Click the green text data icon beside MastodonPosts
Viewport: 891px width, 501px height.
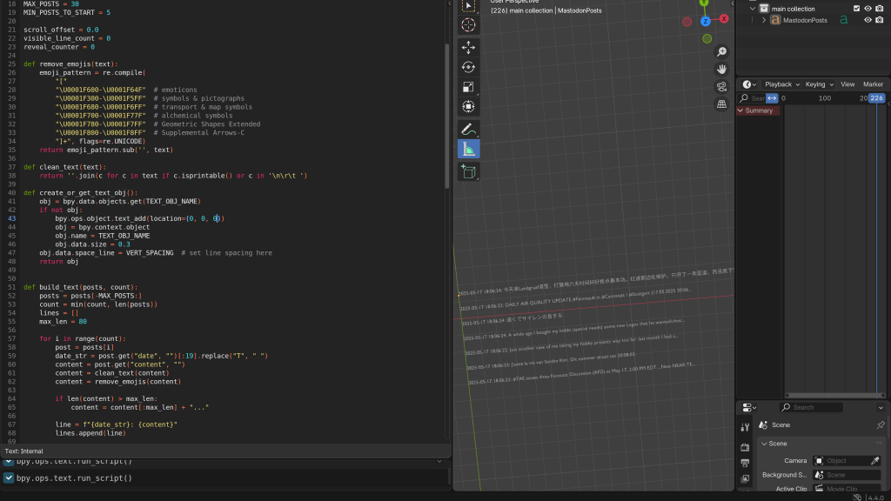coord(844,20)
